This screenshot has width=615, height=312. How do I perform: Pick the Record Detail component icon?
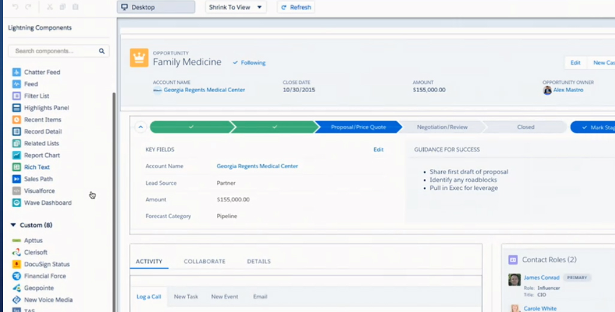16,131
